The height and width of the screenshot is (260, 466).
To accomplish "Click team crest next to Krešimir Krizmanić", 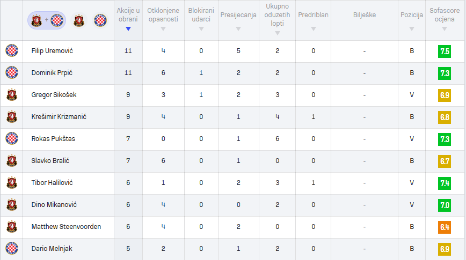I will point(12,117).
